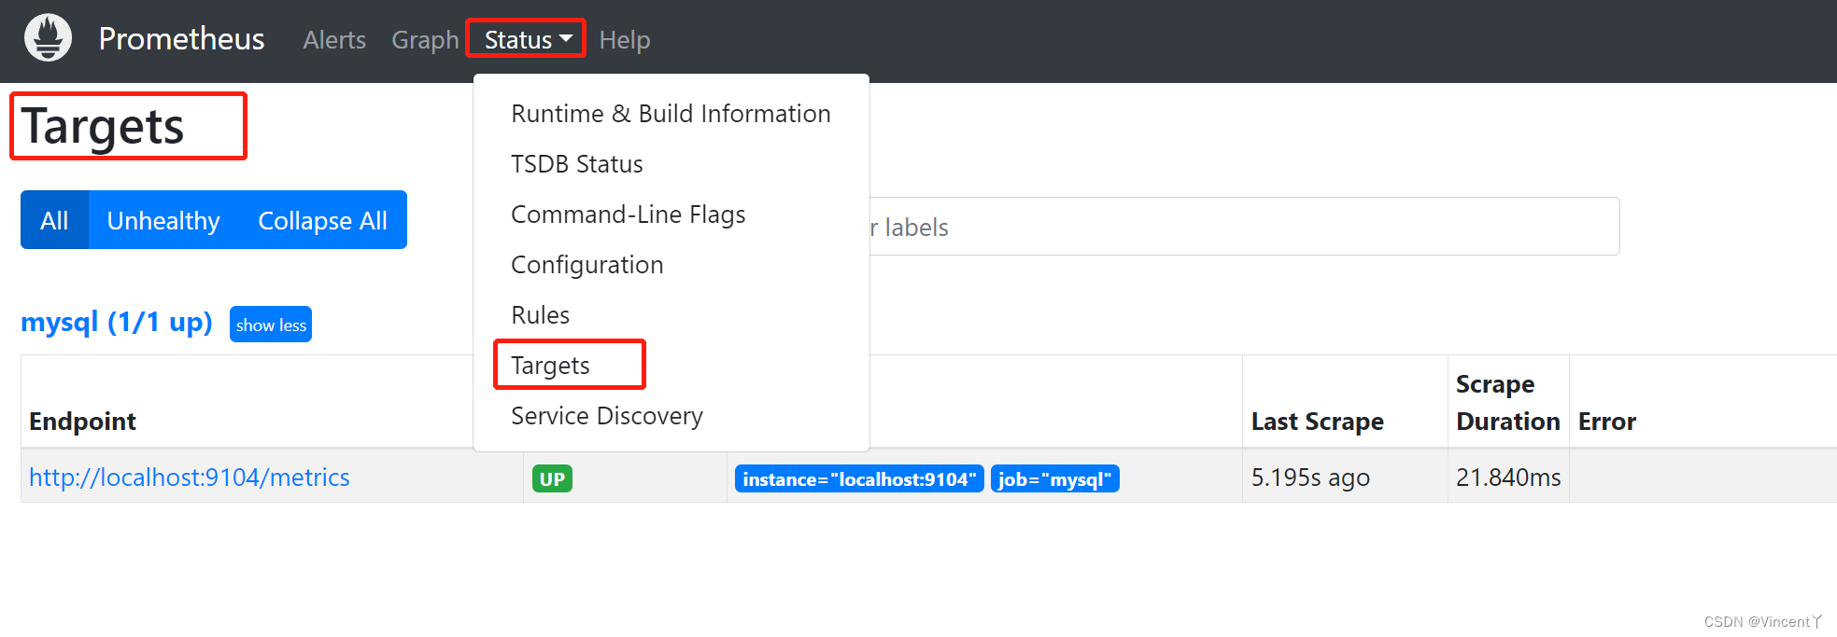1837x637 pixels.
Task: Click the Error column header
Action: 1606,422
